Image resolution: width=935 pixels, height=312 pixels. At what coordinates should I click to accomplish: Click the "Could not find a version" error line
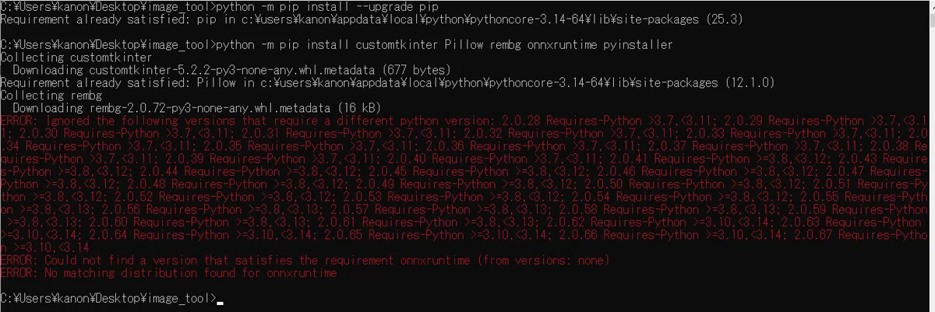pyautogui.click(x=305, y=260)
